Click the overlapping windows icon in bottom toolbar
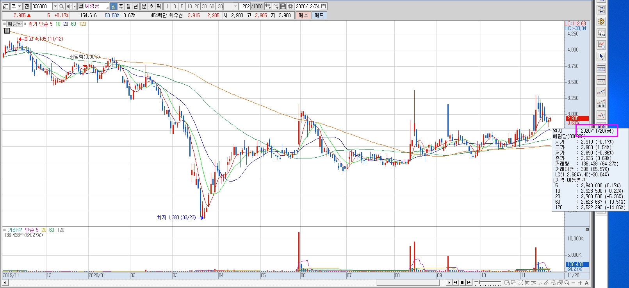 tap(514, 283)
